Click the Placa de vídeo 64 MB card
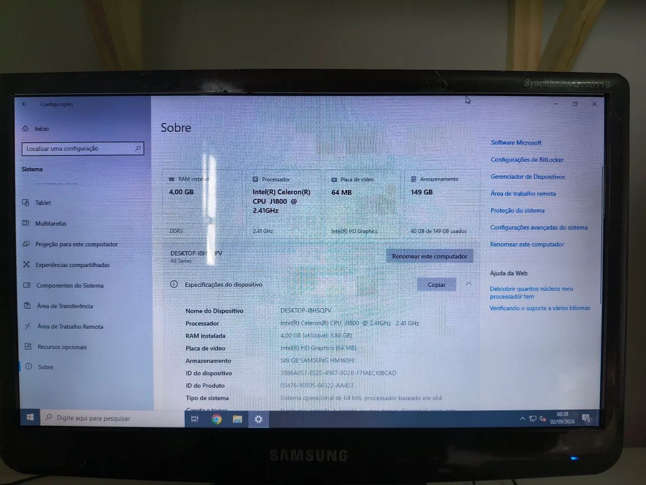This screenshot has height=485, width=646. pos(364,206)
